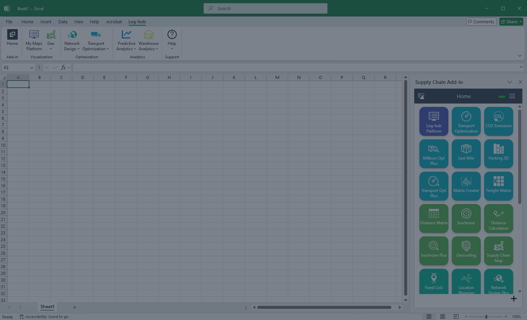Image resolution: width=527 pixels, height=320 pixels.
Task: Switch to Page Layout view
Action: click(442, 316)
